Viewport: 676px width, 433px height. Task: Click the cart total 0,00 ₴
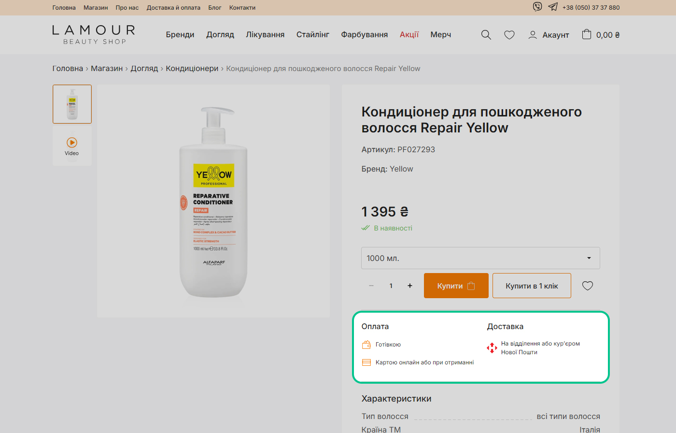coord(608,35)
